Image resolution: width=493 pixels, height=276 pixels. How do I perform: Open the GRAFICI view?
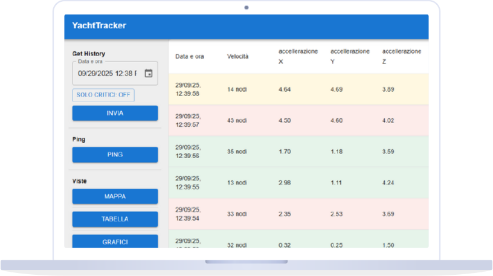coord(115,241)
